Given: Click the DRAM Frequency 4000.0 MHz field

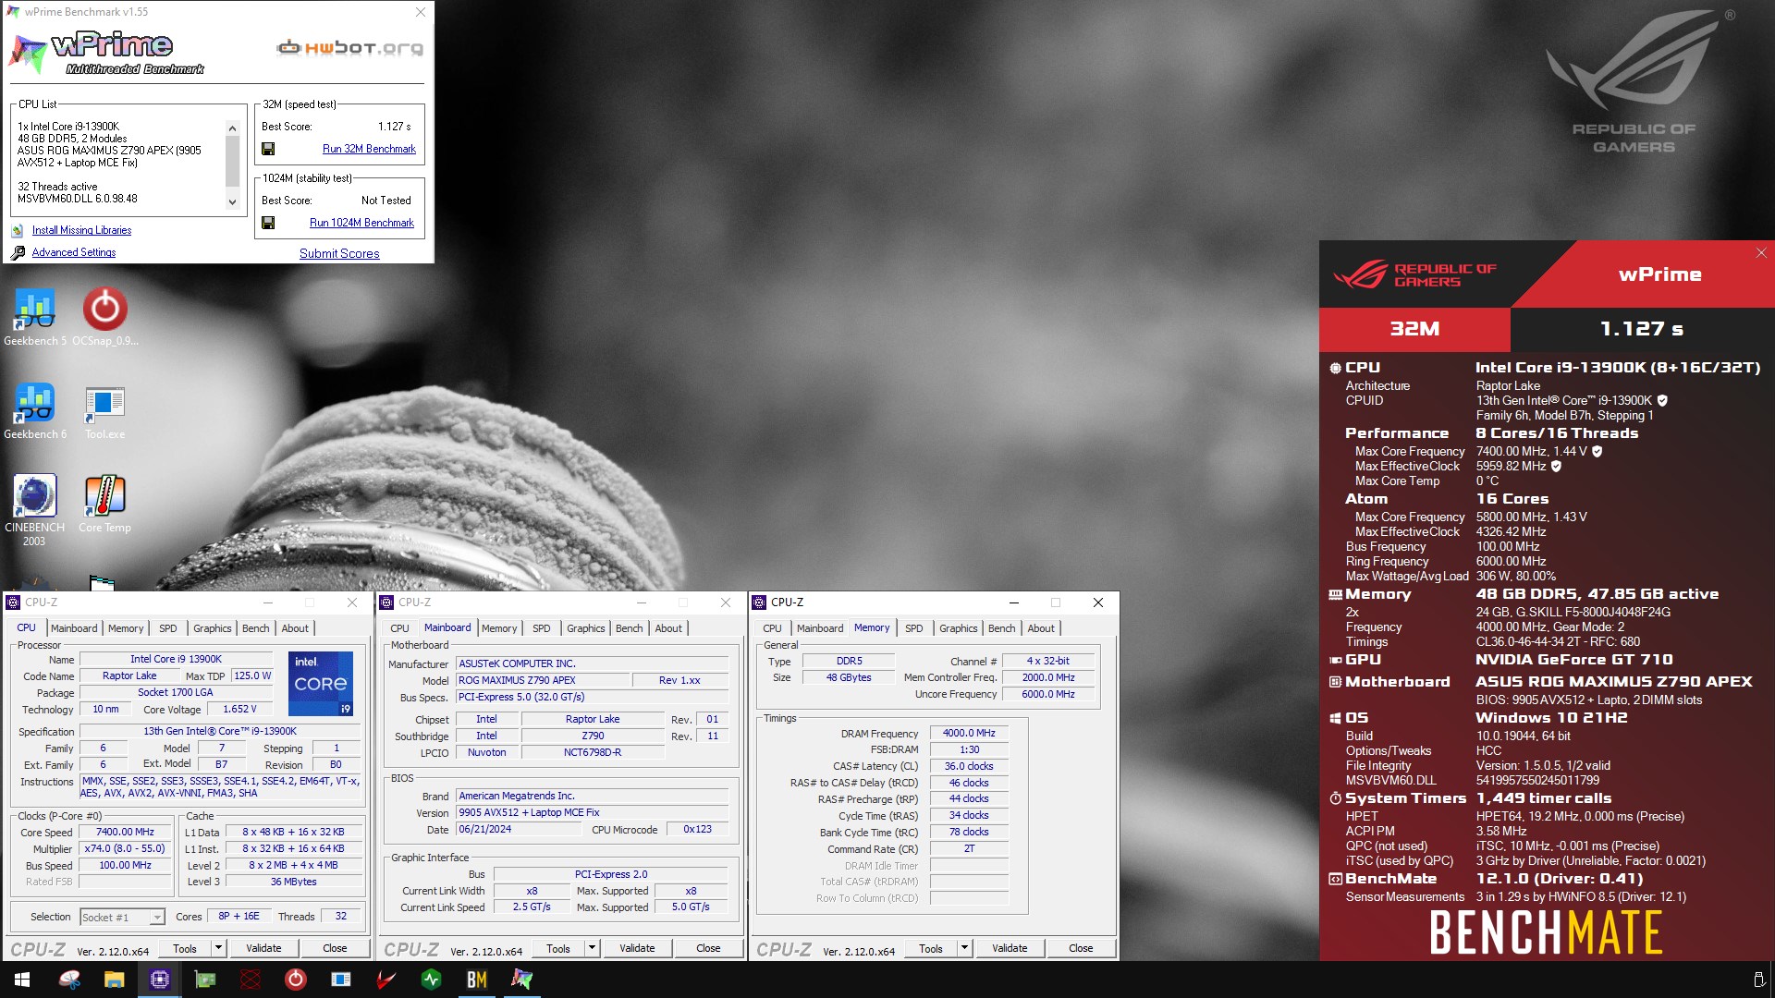Looking at the screenshot, I should [x=969, y=733].
